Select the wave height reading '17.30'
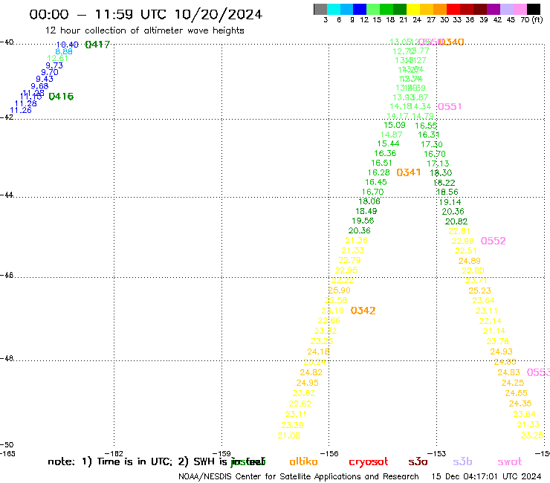This screenshot has height=483, width=550. click(x=432, y=144)
